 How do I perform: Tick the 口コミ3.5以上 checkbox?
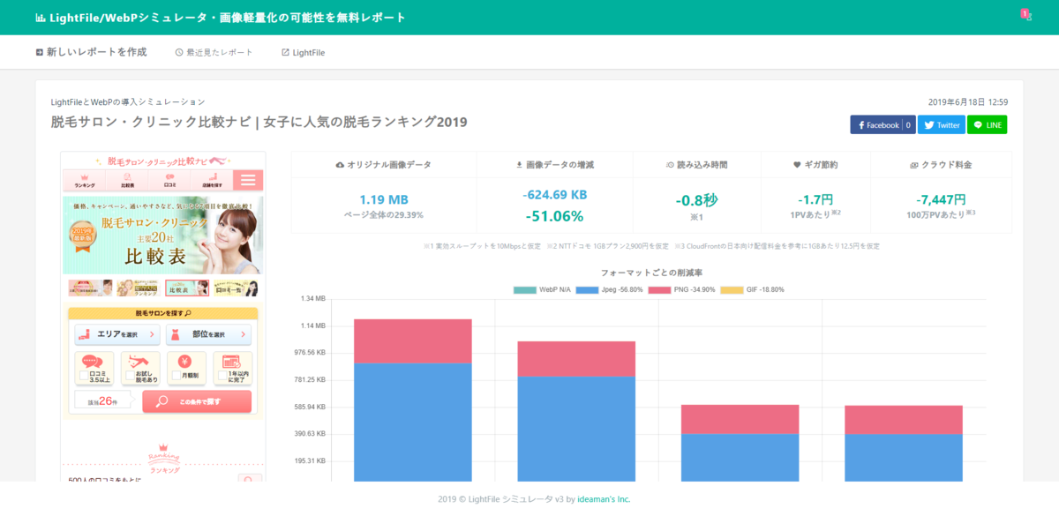pyautogui.click(x=85, y=375)
